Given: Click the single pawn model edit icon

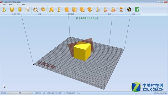Looking at the screenshot, I should [59, 9].
